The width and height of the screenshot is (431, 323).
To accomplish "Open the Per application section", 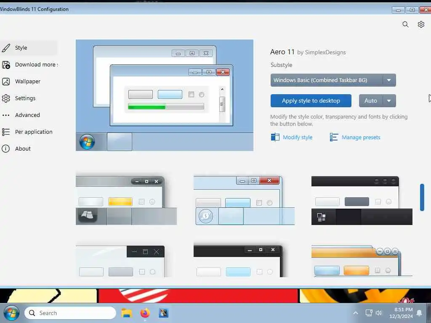I will [29, 132].
